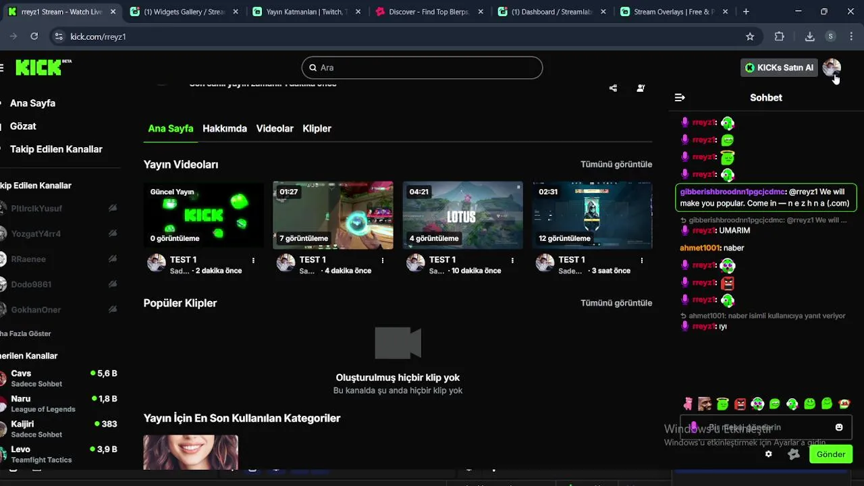Focus the chat message input box
The image size is (864, 486).
(766, 427)
